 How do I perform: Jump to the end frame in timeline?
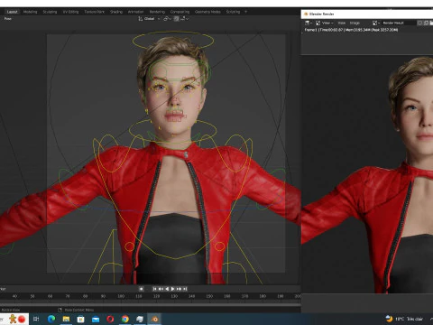coord(185,289)
